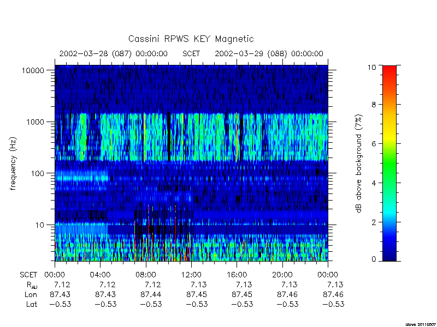This screenshot has height=327, width=437.
Task: Click the R AU value 7.13 under 12:00
Action: pyautogui.click(x=199, y=284)
